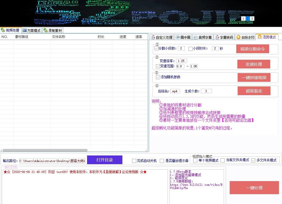Viewport: 282px width, 204px height.
Task: Check the 单个视频模式 option
Action: 195,160
